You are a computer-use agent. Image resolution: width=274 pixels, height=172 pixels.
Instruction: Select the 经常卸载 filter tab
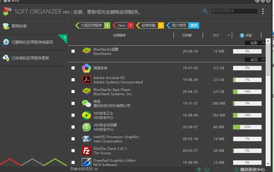[x=150, y=26]
